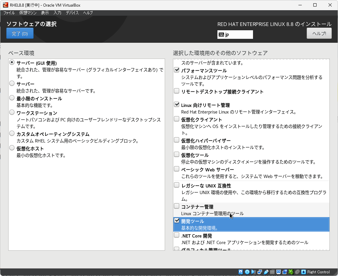Minimize the VirtualBox window
This screenshot has height=276, width=338.
[x=300, y=5]
